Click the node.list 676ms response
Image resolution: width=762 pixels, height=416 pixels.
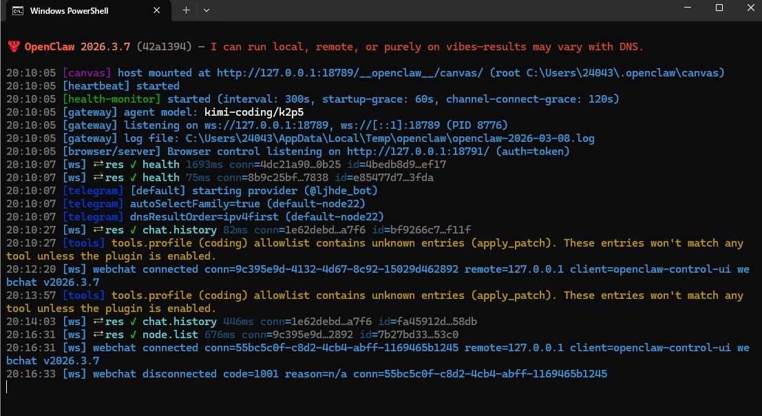232,335
